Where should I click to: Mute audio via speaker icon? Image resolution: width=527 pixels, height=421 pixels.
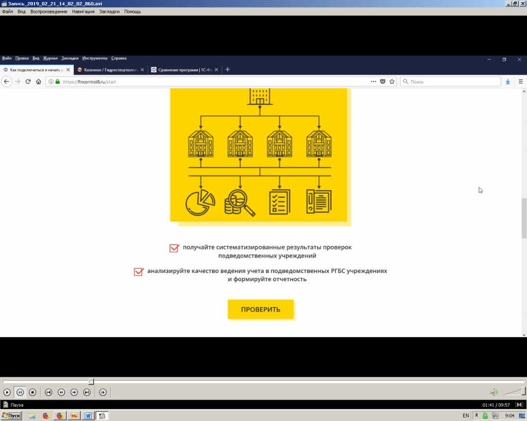494,392
